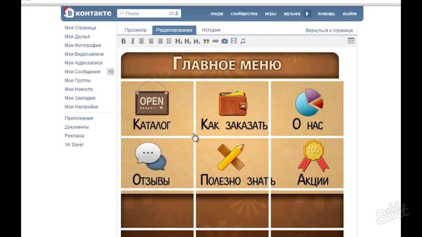The height and width of the screenshot is (237, 422).
Task: Insert a link with the chain icon
Action: (215, 41)
